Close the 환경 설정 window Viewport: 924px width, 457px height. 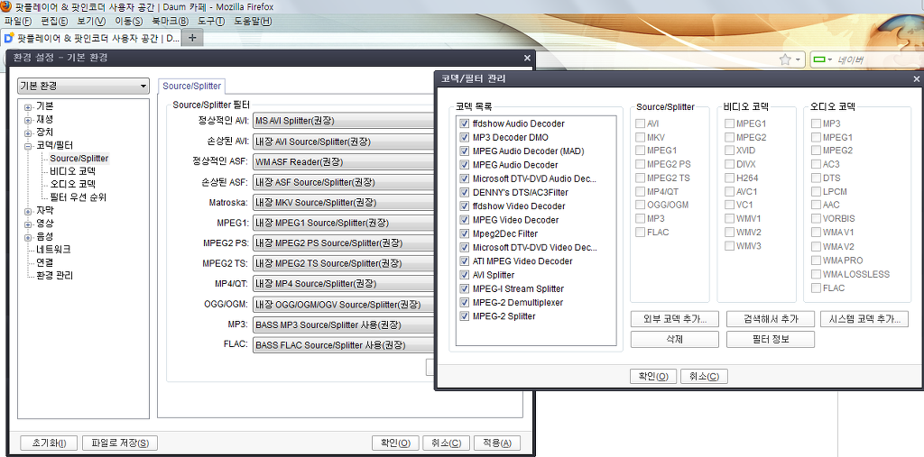pos(527,58)
